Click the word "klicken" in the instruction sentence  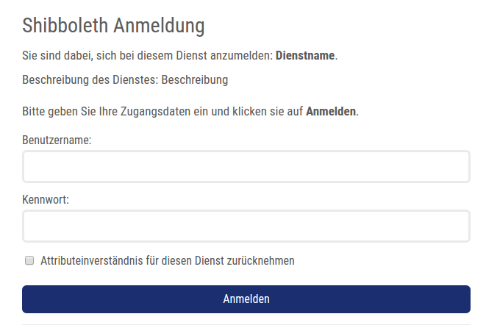[251, 112]
